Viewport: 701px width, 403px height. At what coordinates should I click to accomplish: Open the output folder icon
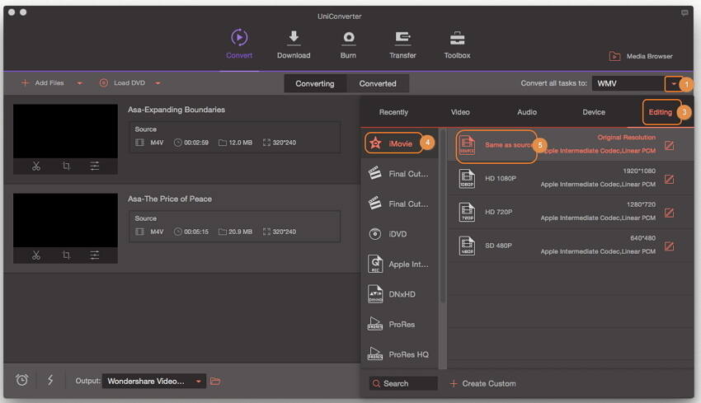tap(215, 381)
